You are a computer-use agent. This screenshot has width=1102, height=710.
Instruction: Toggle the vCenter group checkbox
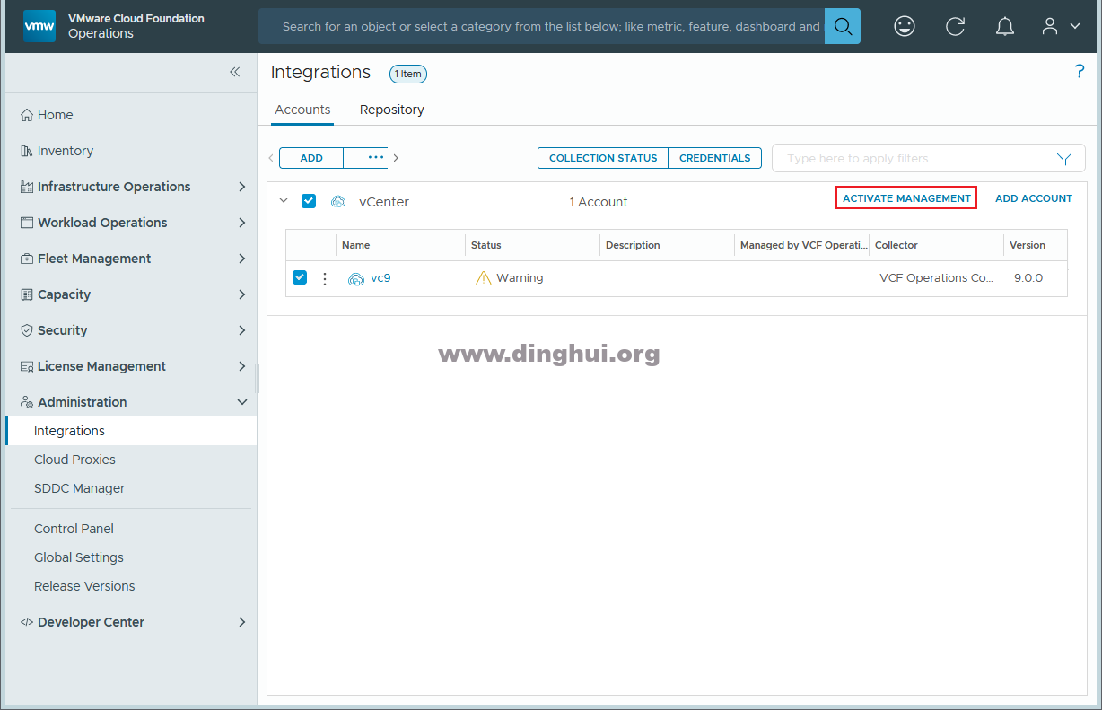click(x=309, y=201)
